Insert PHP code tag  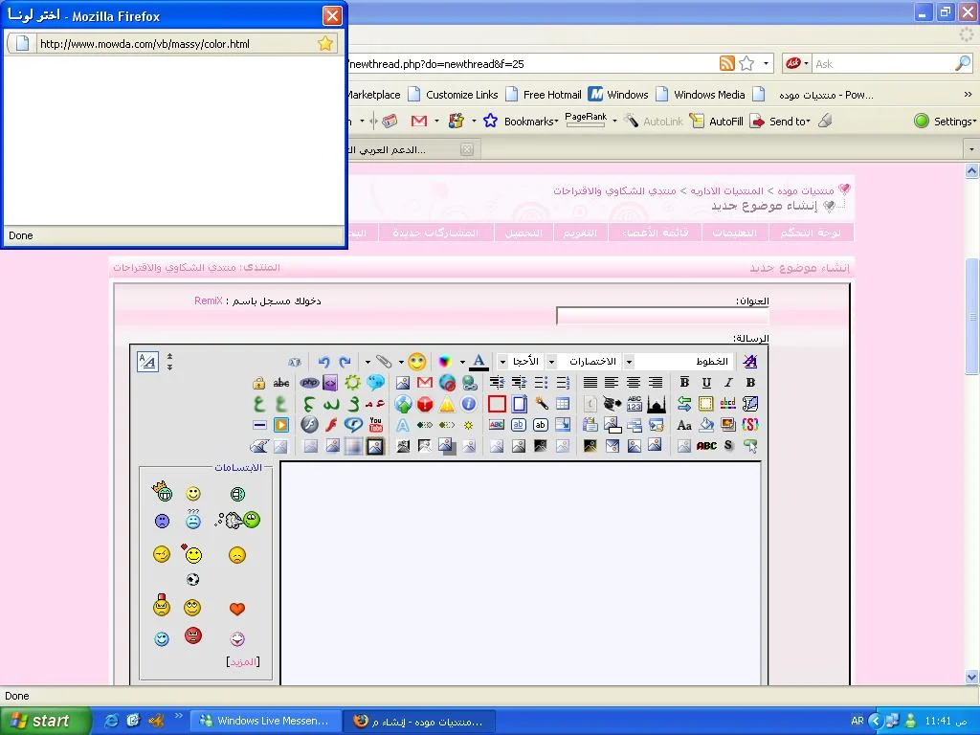click(x=309, y=383)
